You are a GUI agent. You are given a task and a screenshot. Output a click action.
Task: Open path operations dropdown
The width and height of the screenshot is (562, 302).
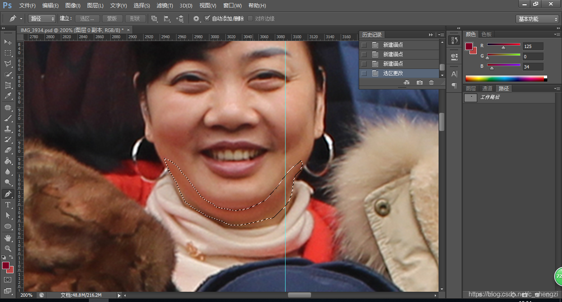(x=154, y=18)
